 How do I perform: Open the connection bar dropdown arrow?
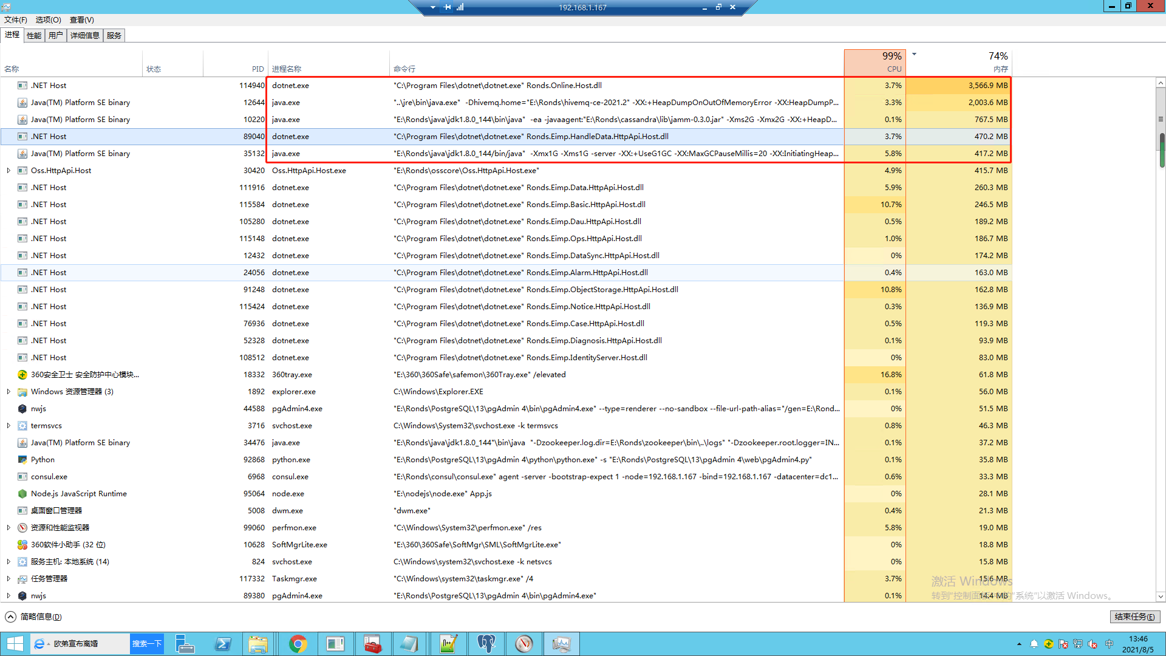point(432,7)
